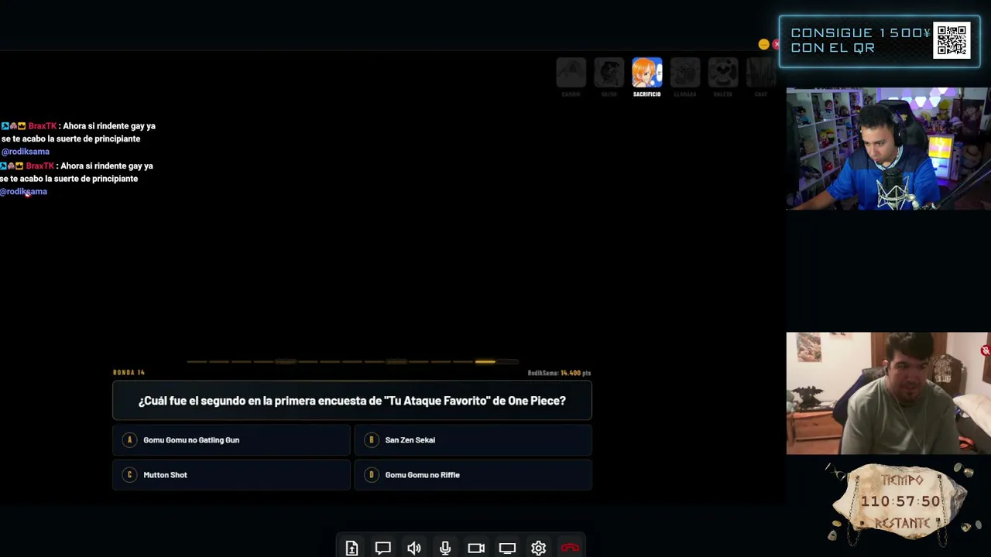
Task: Click the RONDA 14 label
Action: pos(129,373)
